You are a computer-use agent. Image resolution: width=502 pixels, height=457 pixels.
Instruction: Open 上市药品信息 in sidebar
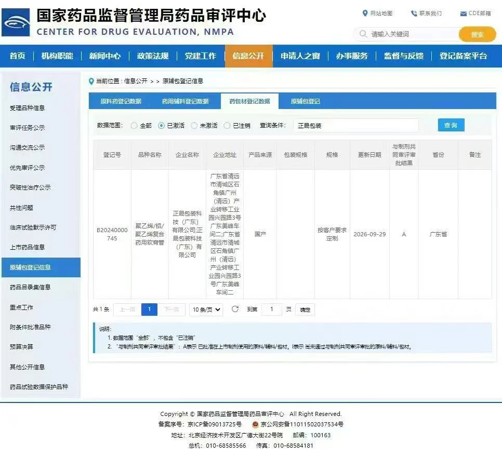click(27, 247)
